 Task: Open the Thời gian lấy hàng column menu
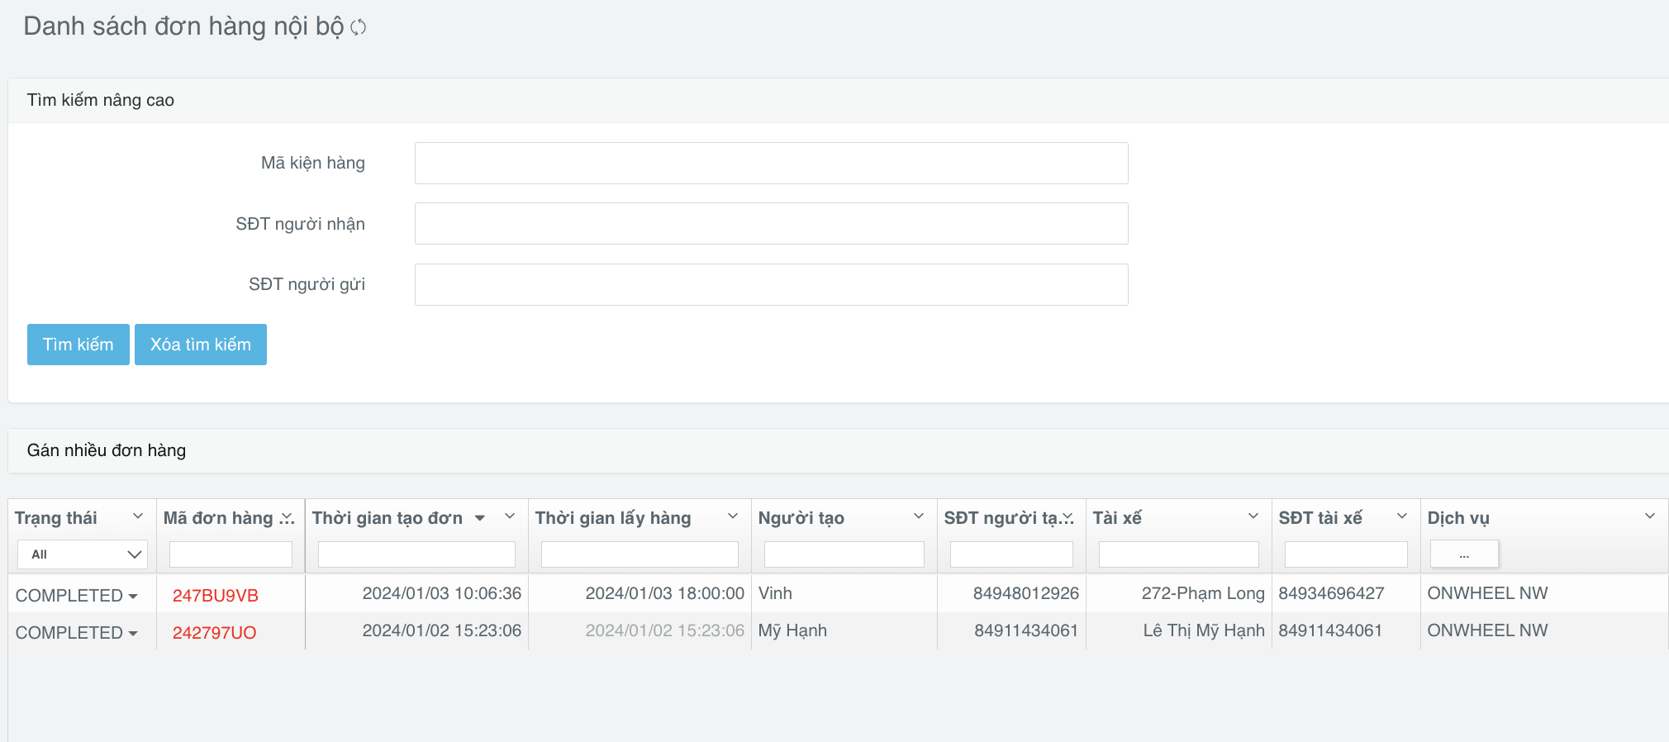733,516
